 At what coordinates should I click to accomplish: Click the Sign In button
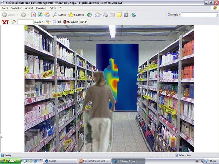(x=83, y=22)
